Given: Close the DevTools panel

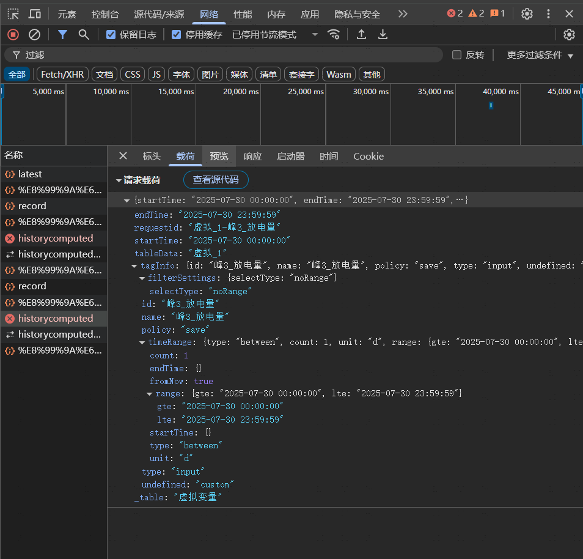Looking at the screenshot, I should (569, 14).
